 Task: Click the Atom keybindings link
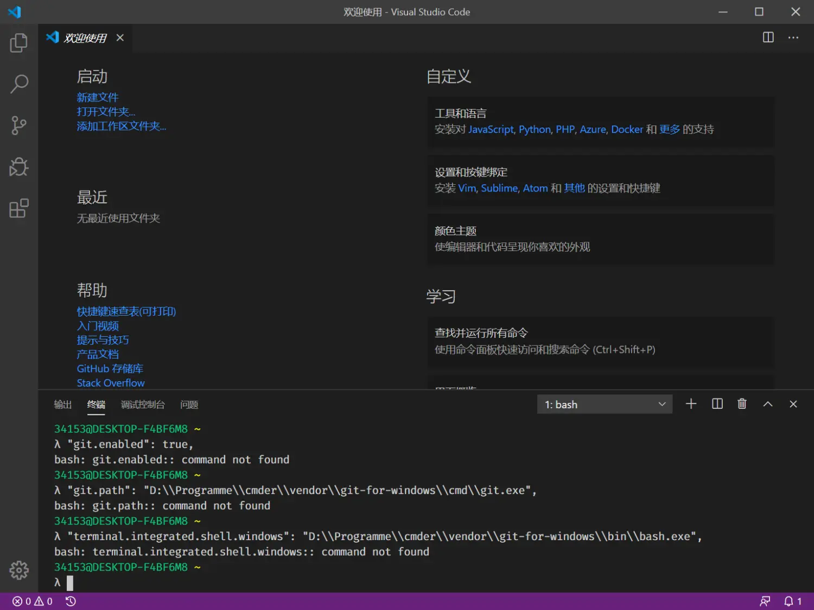click(535, 188)
